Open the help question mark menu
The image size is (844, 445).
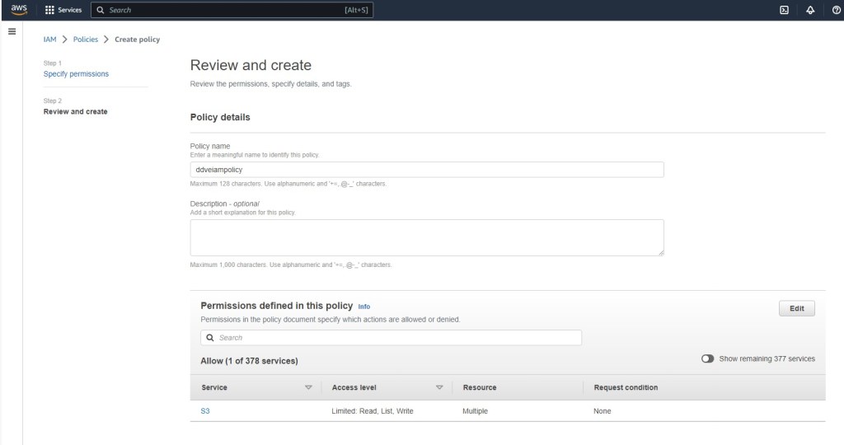coord(836,10)
